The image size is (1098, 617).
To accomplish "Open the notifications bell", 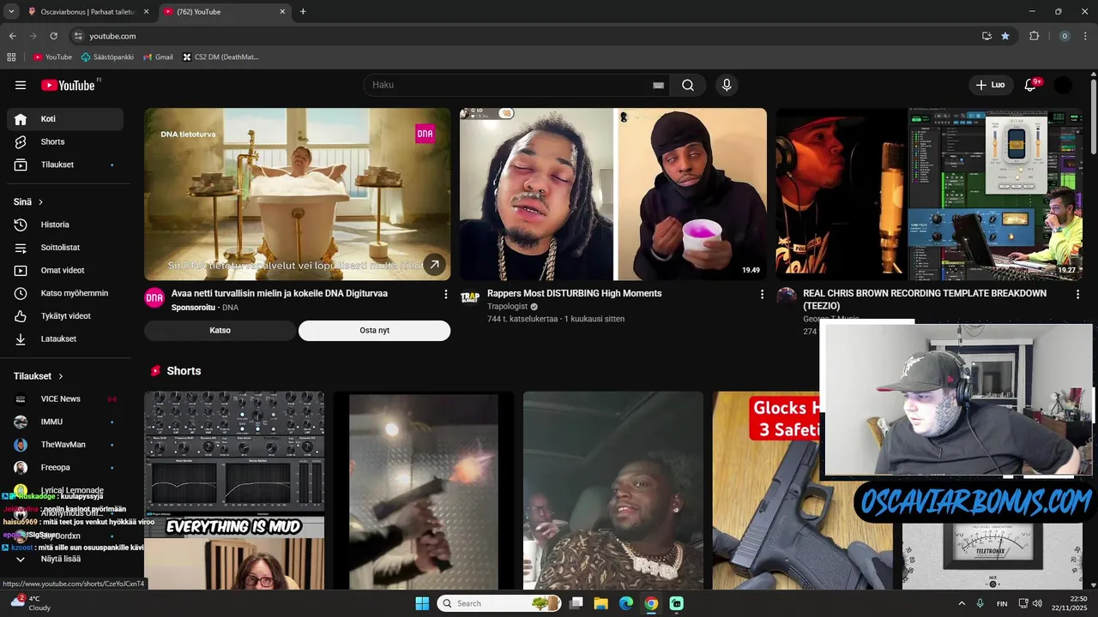I will [x=1031, y=85].
